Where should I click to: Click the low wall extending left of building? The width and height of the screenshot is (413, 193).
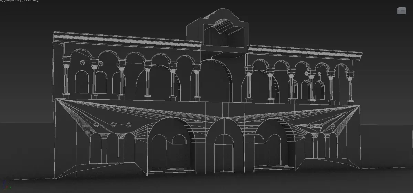(x=27, y=151)
